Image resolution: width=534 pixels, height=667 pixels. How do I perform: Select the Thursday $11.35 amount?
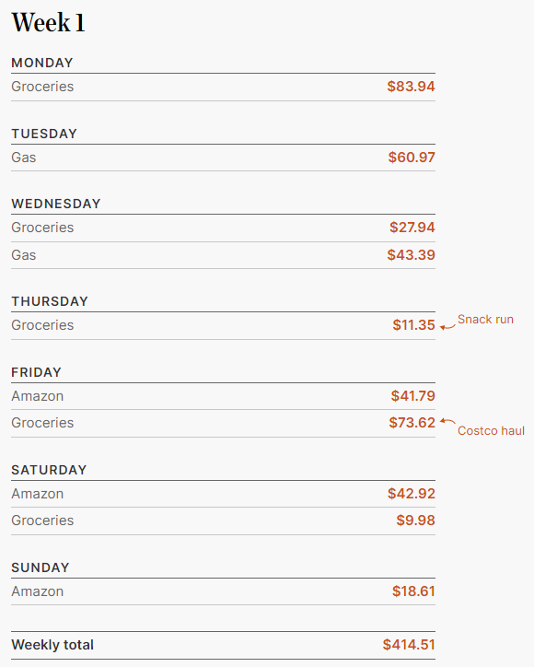(x=413, y=325)
